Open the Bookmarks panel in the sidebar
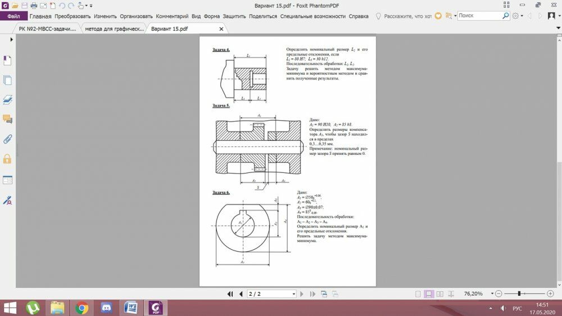The height and width of the screenshot is (316, 562). click(7, 60)
